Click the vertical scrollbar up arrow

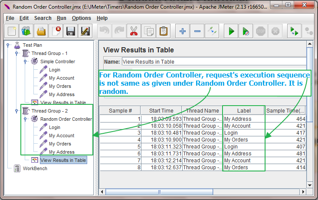point(309,44)
